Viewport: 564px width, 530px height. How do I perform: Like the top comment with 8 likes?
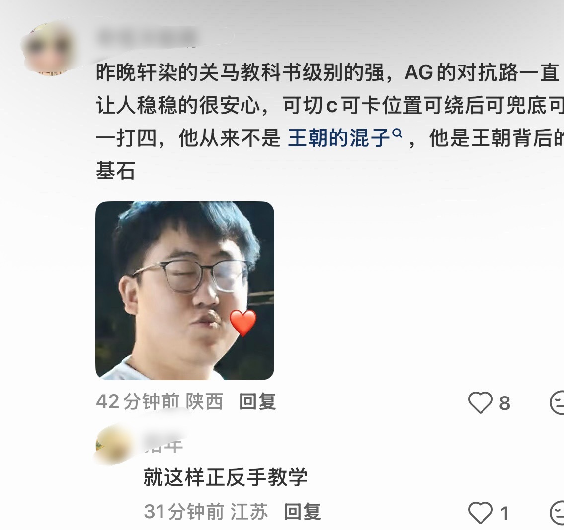tap(480, 402)
